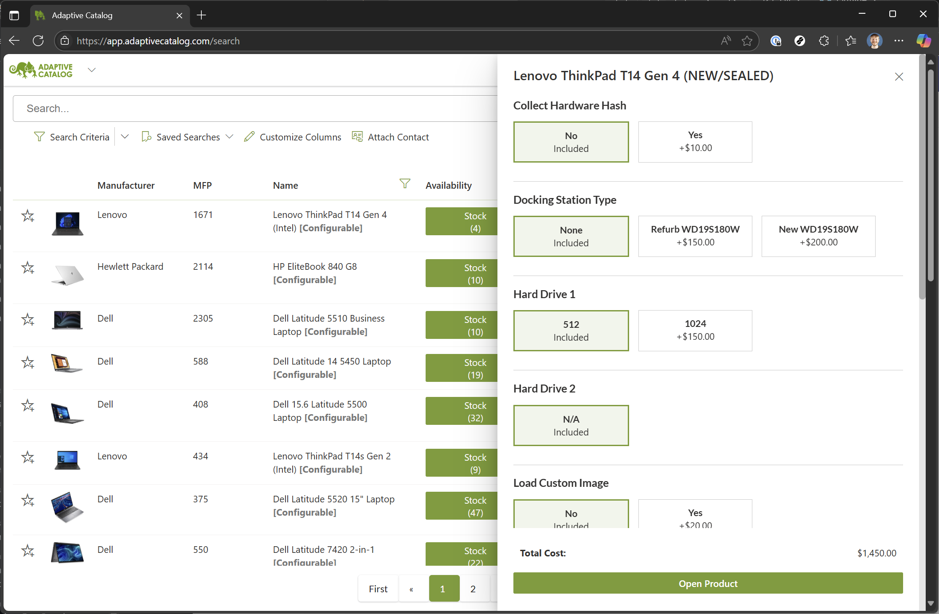Click MFP value '2305'

click(203, 318)
